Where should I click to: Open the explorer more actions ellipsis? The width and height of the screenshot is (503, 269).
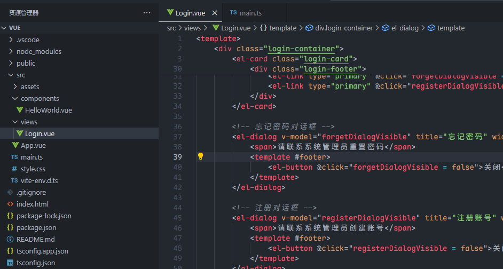tap(147, 13)
